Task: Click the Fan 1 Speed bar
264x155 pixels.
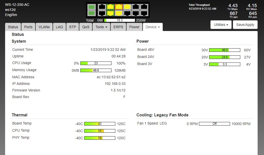Action: click(x=215, y=124)
